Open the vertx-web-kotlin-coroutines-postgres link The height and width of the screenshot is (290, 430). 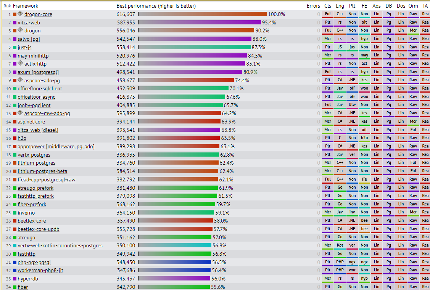(x=60, y=246)
